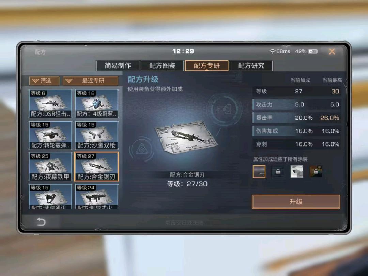368x276 pixels.
Task: Tap the 升级 upgrade button
Action: click(x=296, y=202)
